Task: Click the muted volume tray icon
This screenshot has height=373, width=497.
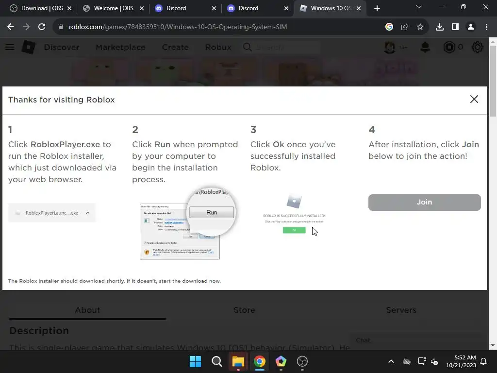Action: 434,361
